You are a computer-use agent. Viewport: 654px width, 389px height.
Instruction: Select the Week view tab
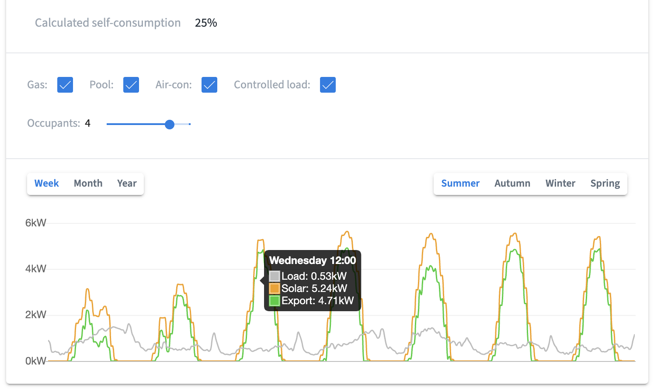point(47,184)
